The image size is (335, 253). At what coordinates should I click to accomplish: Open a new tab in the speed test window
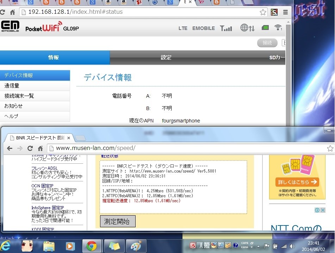[81, 138]
